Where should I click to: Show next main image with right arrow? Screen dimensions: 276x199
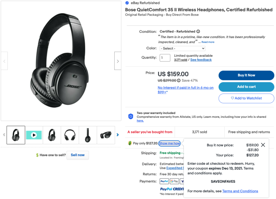pos(118,61)
